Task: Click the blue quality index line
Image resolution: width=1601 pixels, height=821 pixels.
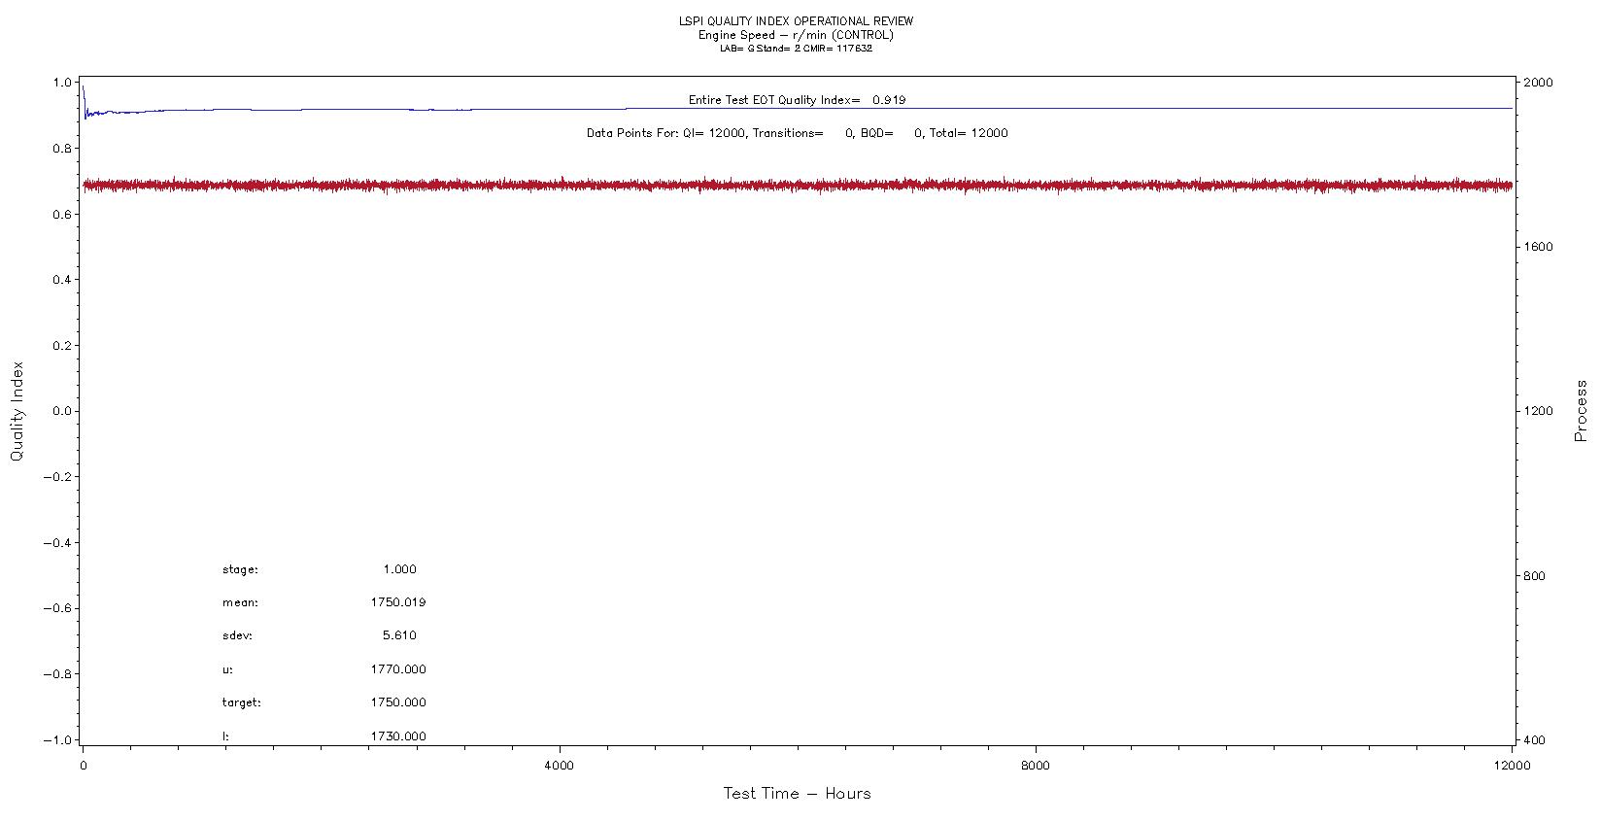Action: 1069,108
